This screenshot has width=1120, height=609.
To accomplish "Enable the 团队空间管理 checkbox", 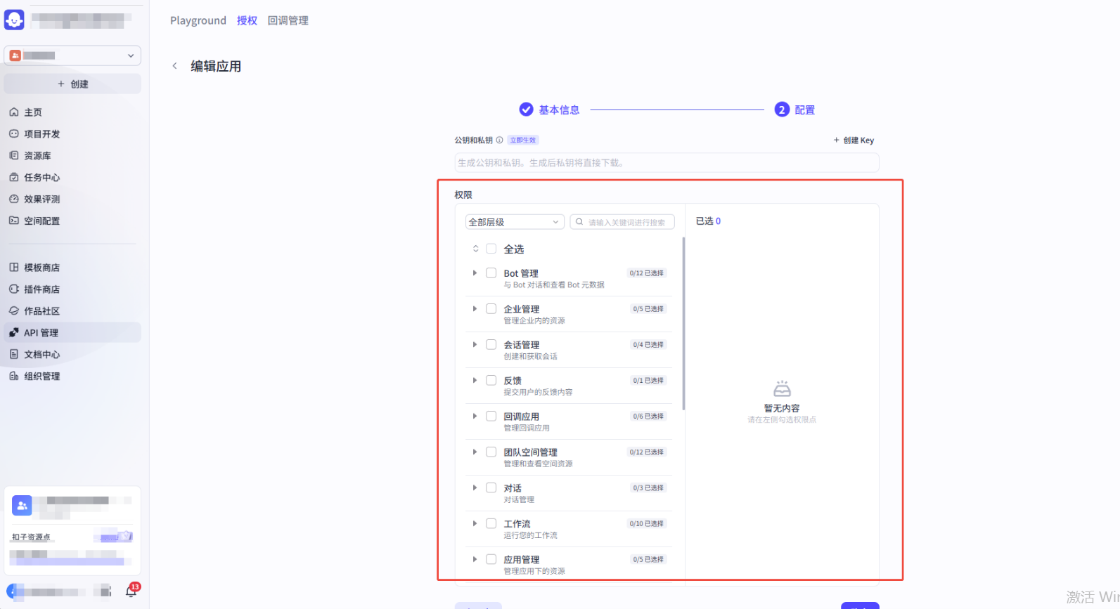I will [491, 452].
